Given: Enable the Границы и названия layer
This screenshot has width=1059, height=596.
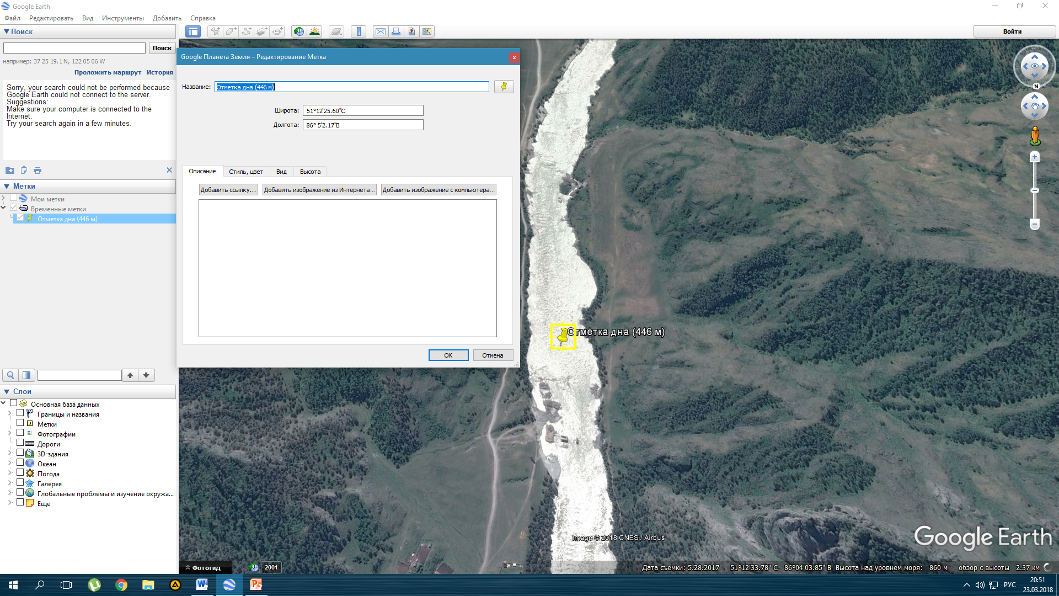Looking at the screenshot, I should (20, 413).
